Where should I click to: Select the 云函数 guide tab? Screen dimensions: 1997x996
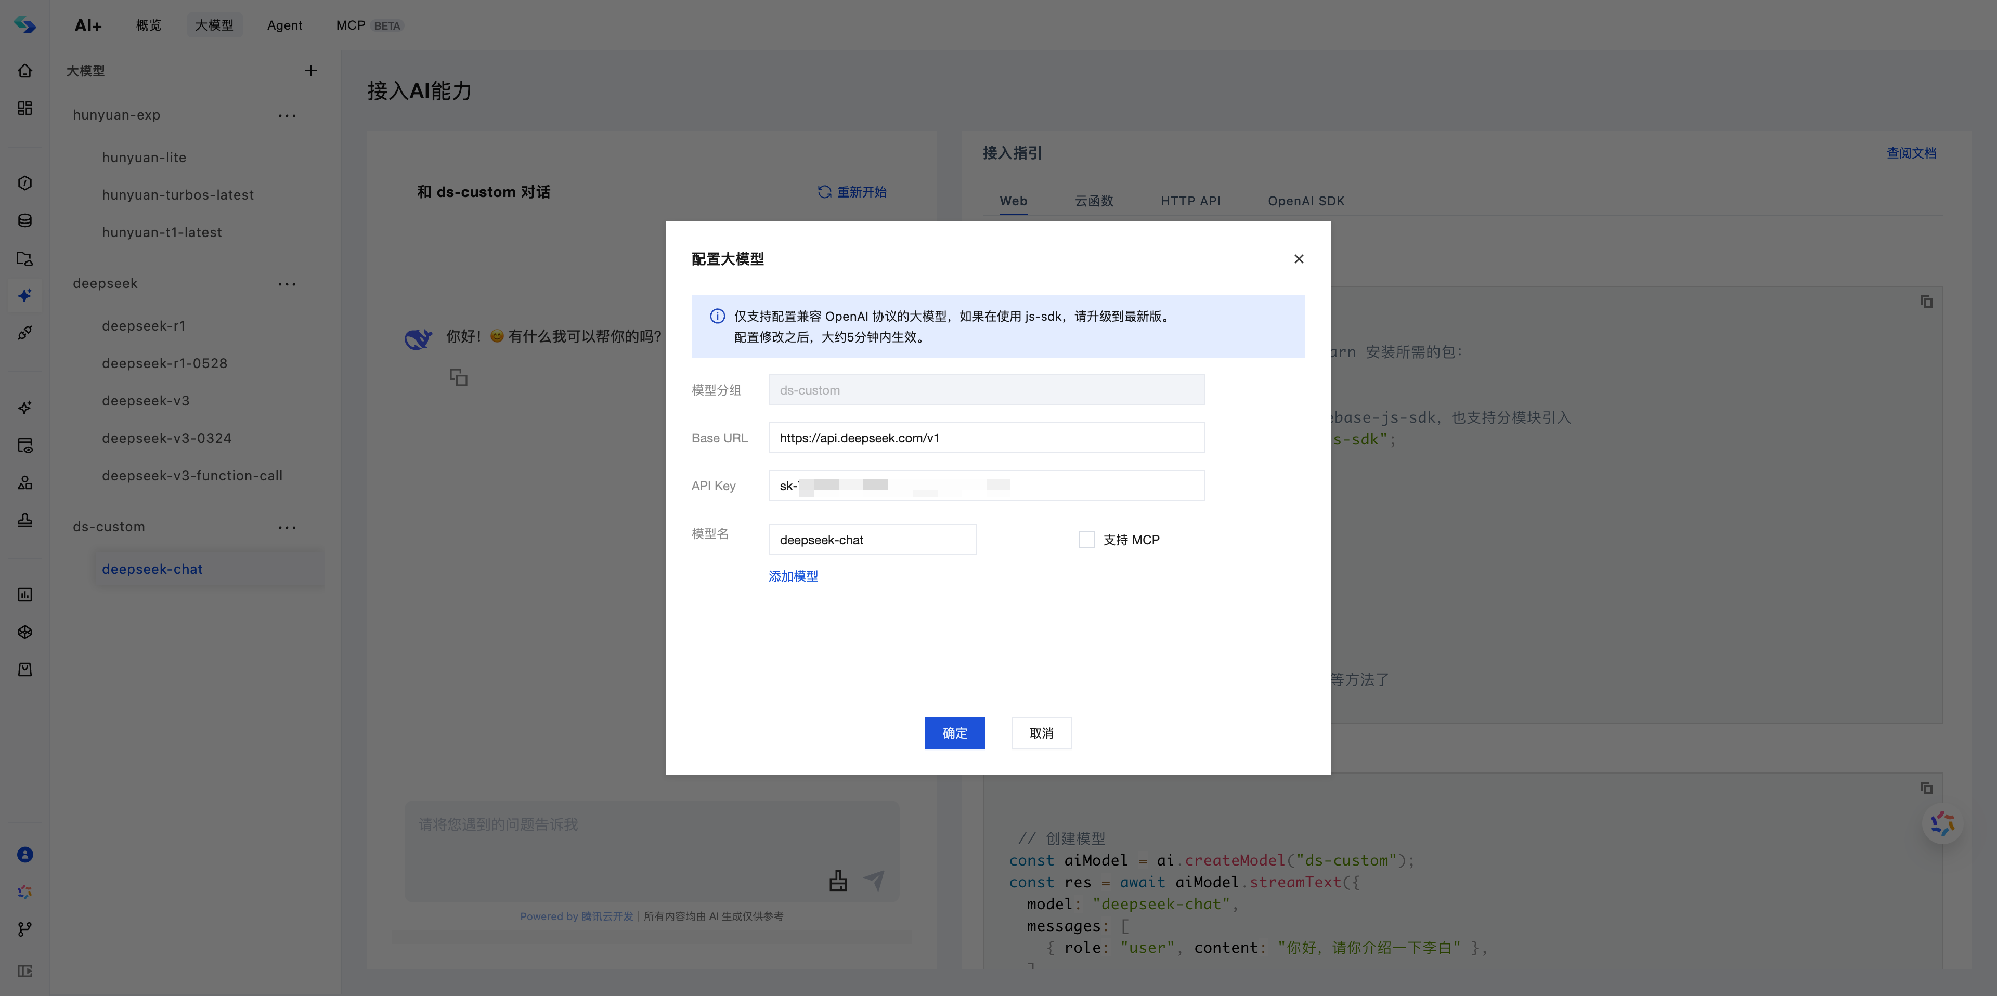pyautogui.click(x=1094, y=201)
